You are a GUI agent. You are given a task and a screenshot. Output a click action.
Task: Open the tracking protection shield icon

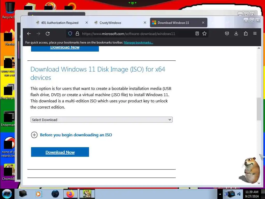(x=70, y=33)
